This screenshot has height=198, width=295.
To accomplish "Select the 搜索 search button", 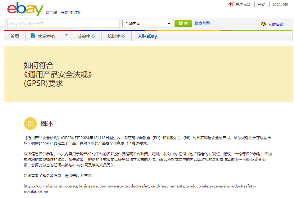I will click(x=183, y=23).
